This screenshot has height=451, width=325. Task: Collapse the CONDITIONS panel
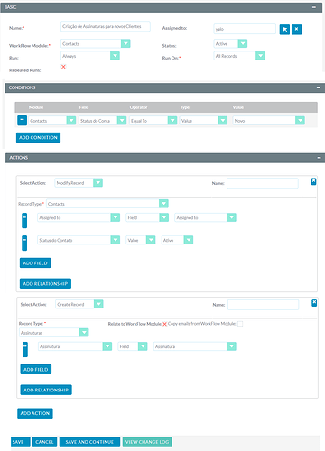coord(319,87)
